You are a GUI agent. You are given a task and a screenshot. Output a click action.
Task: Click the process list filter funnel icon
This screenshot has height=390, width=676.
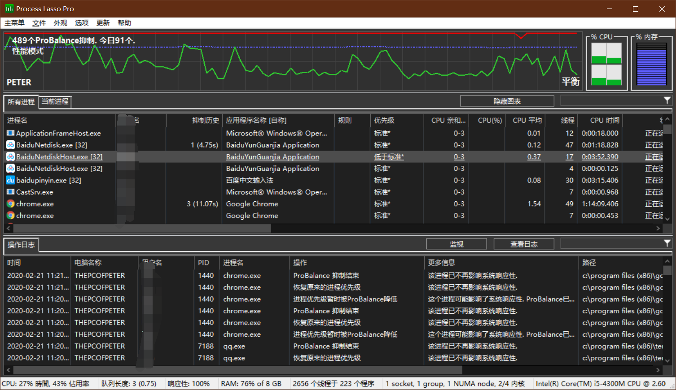coord(667,100)
